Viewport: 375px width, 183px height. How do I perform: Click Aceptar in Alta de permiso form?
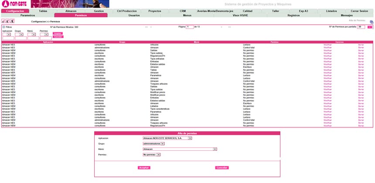click(x=144, y=168)
